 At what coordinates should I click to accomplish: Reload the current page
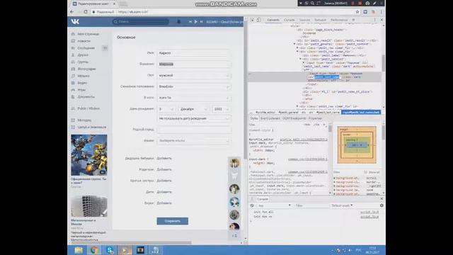[86, 12]
